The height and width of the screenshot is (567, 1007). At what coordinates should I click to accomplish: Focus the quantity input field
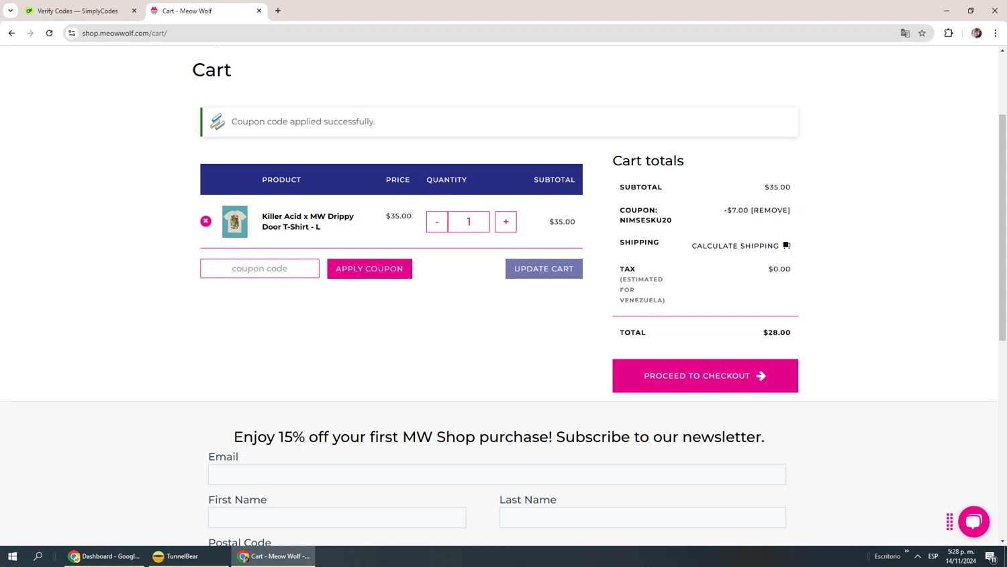pos(469,222)
